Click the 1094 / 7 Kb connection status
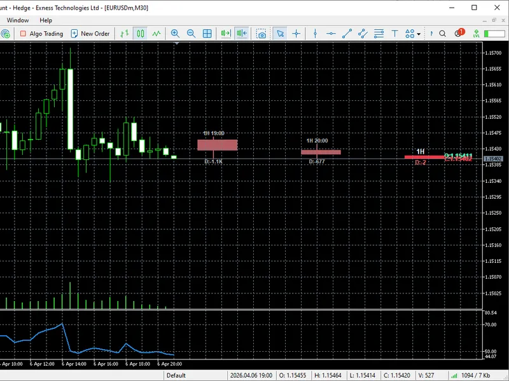Viewport: 509px width, 381px height. [470, 375]
